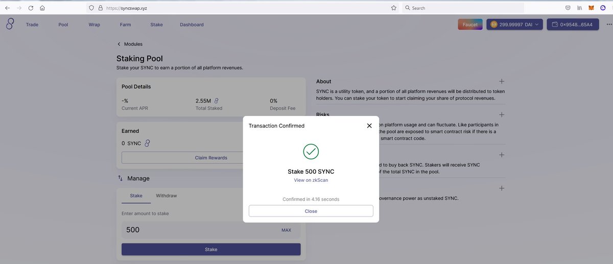
Task: Open the 299.99997 DAI balance dropdown
Action: [514, 25]
